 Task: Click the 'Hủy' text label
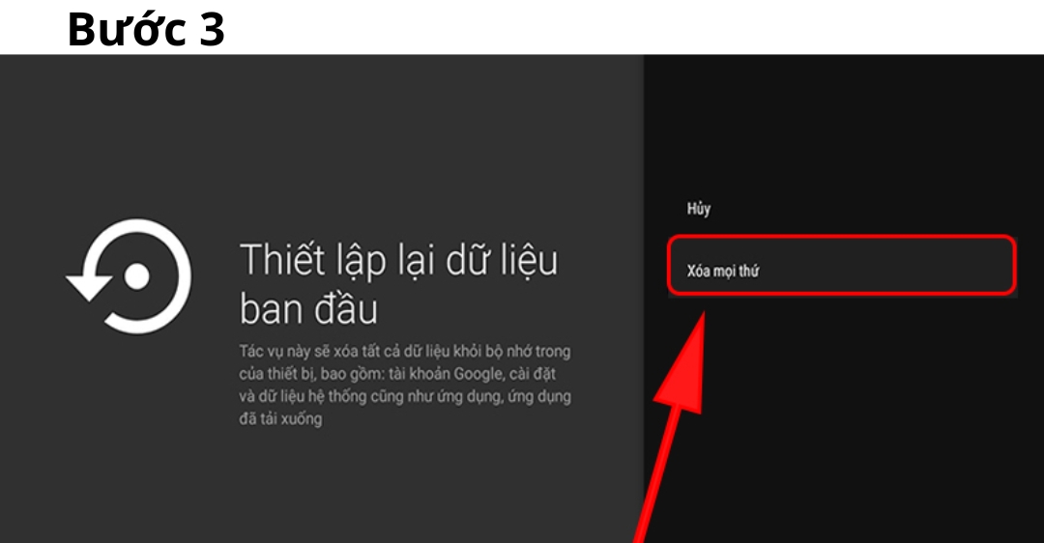699,209
